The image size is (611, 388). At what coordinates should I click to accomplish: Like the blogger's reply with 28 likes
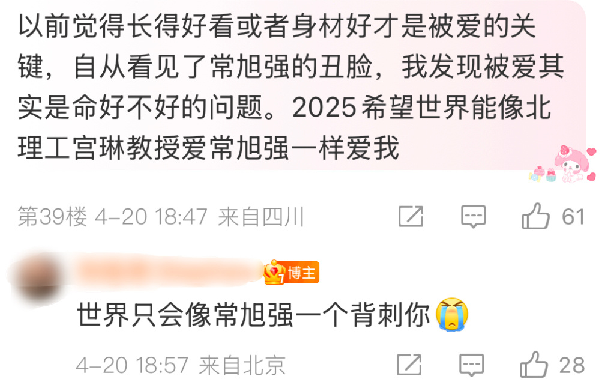pos(534,364)
